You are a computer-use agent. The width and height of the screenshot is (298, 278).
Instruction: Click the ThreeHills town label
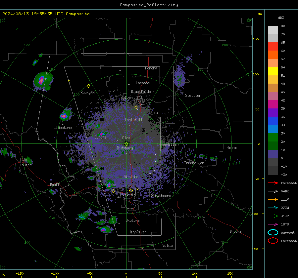(x=167, y=144)
